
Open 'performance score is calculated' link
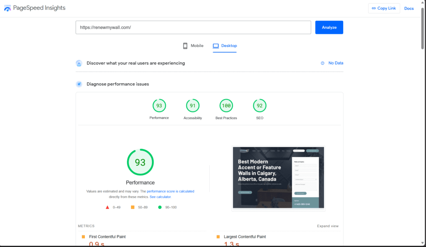tap(170, 191)
